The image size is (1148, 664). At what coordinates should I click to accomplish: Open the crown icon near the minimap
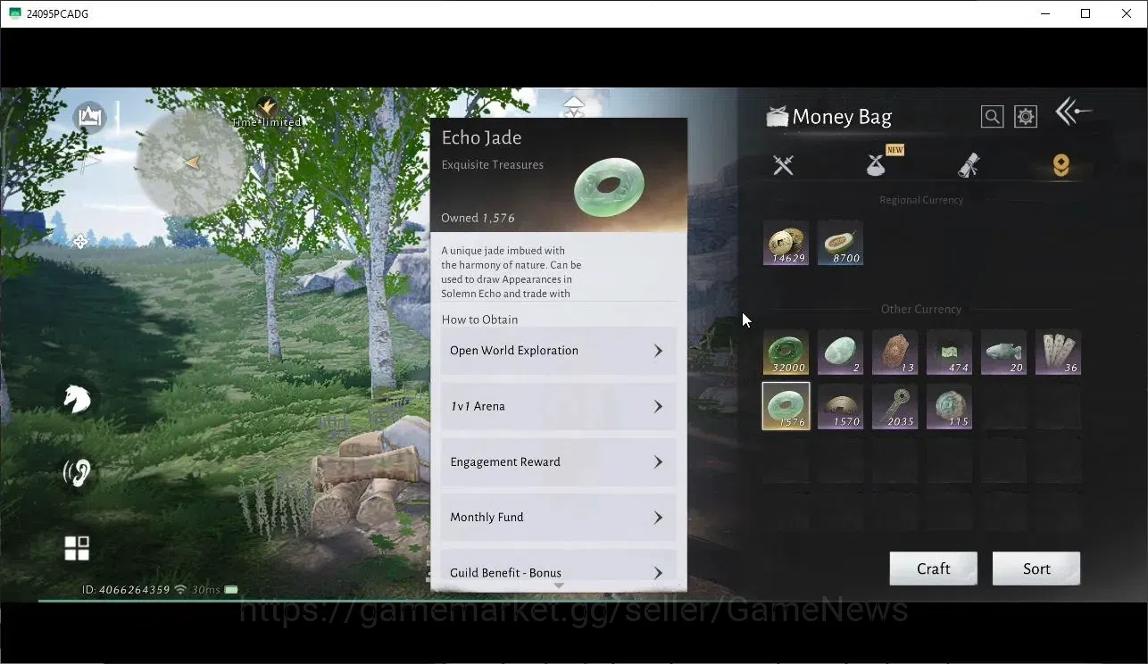click(89, 117)
